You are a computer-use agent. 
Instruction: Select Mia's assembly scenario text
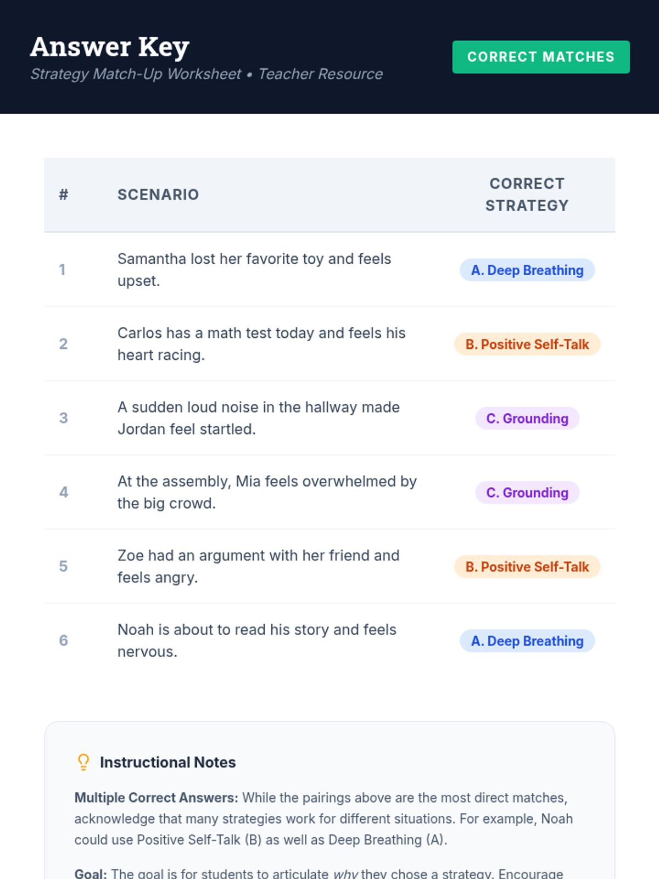(x=267, y=492)
